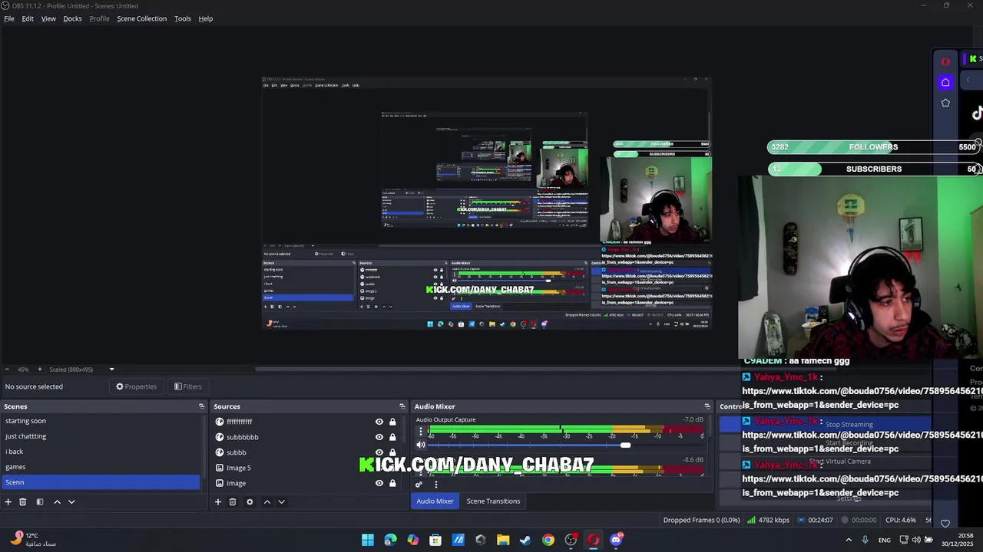
Task: Open Opera GX from taskbar
Action: point(593,540)
